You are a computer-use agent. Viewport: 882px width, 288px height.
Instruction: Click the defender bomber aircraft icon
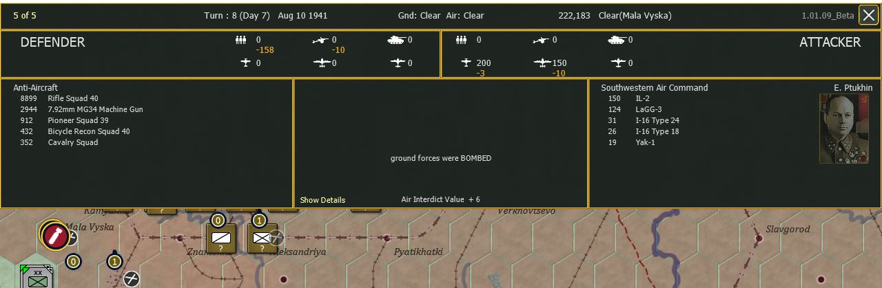[322, 63]
